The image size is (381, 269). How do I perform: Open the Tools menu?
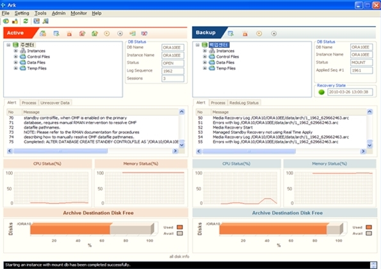(x=40, y=13)
